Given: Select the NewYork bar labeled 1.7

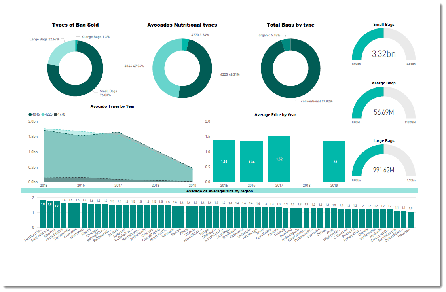Looking at the screenshot, I should click(x=57, y=215).
